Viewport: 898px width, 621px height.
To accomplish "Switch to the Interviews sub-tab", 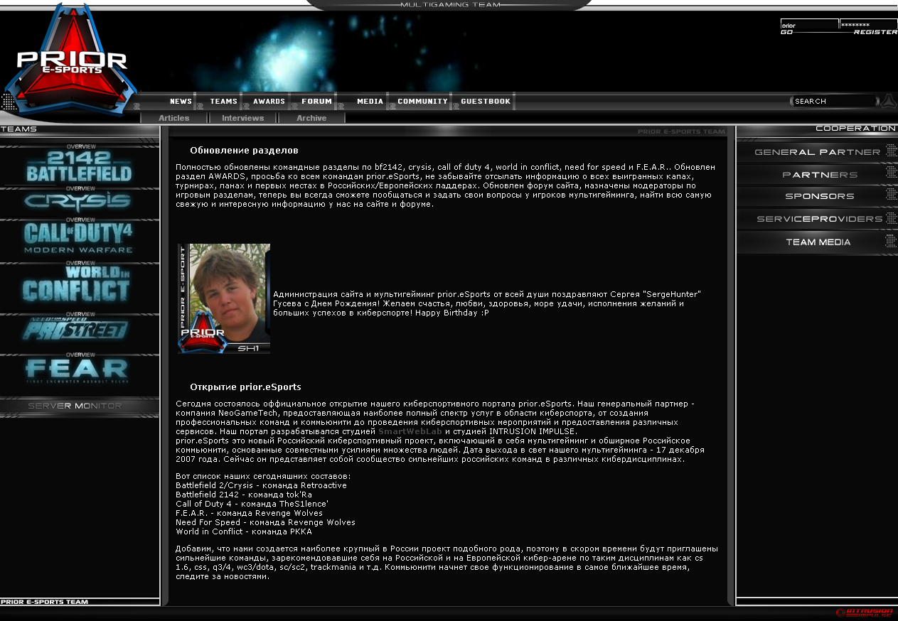I will point(242,118).
